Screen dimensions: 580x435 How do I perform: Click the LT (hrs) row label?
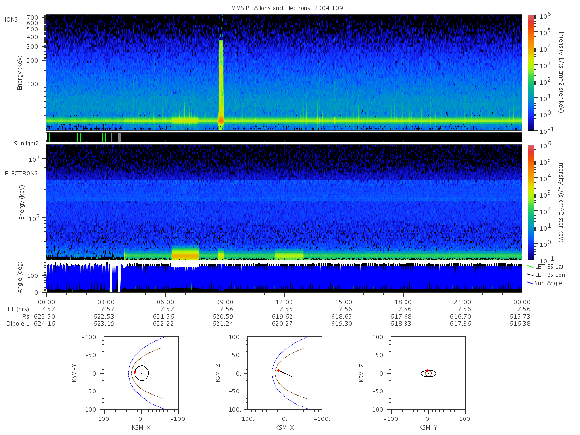[18, 309]
